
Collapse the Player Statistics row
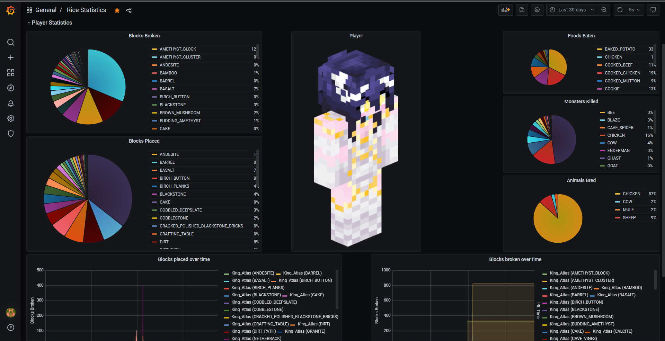(50, 23)
